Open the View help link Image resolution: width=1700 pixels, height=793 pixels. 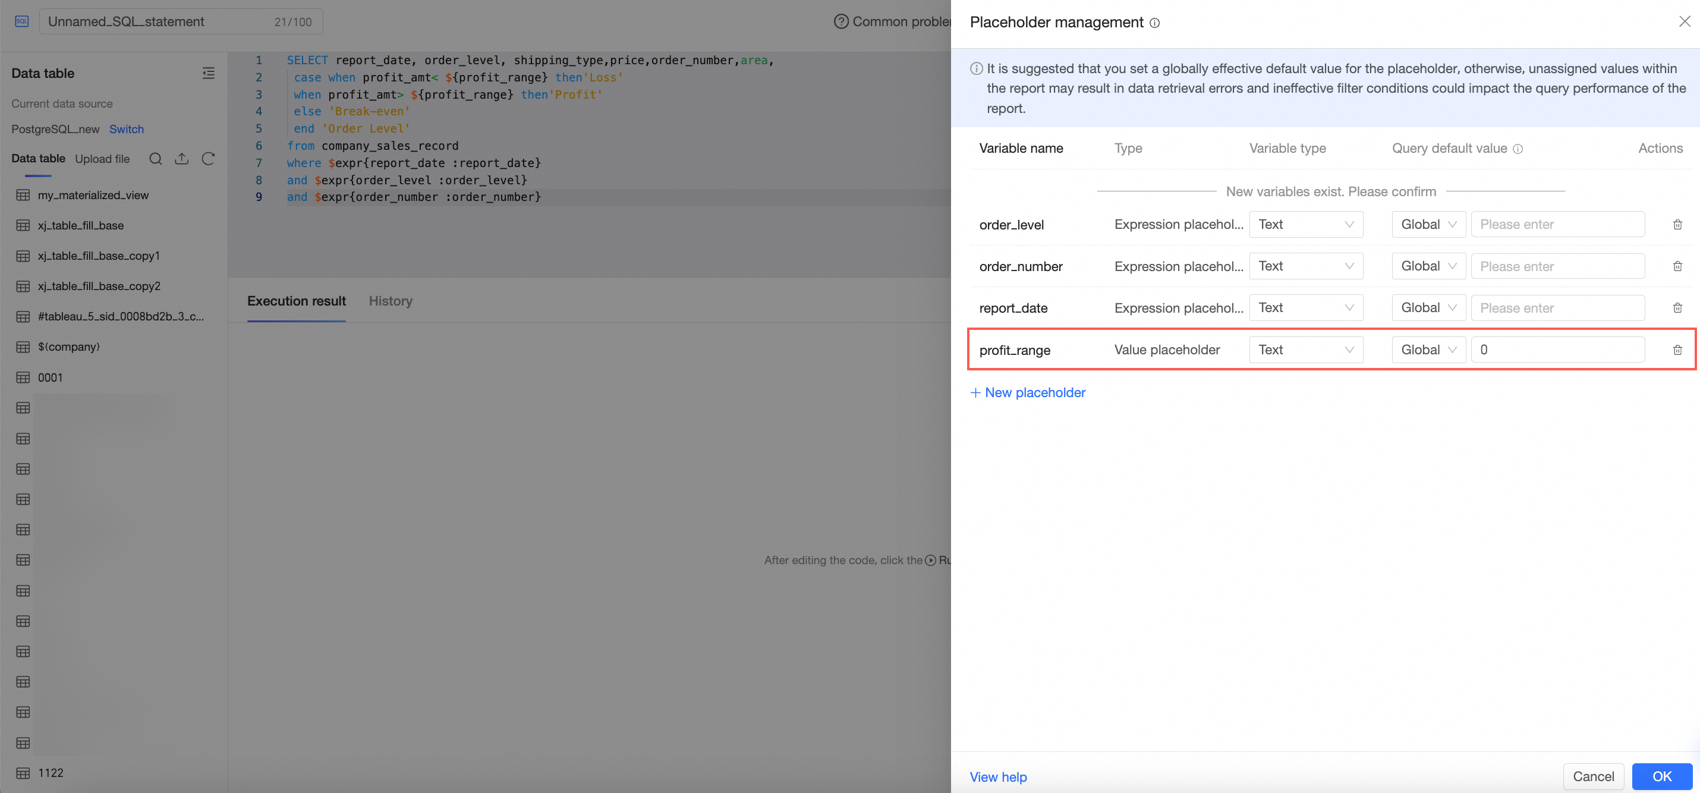click(998, 776)
